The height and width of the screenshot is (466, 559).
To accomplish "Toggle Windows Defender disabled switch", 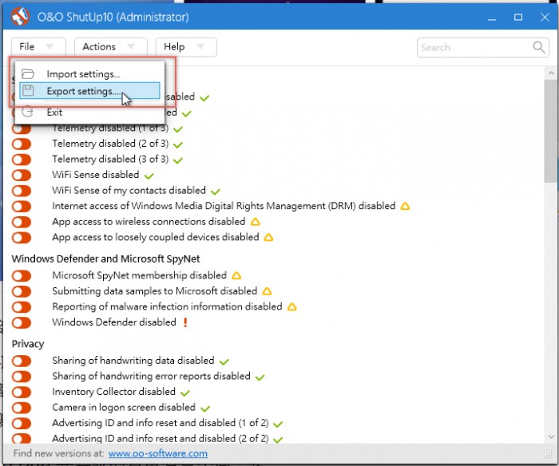I will click(x=22, y=323).
